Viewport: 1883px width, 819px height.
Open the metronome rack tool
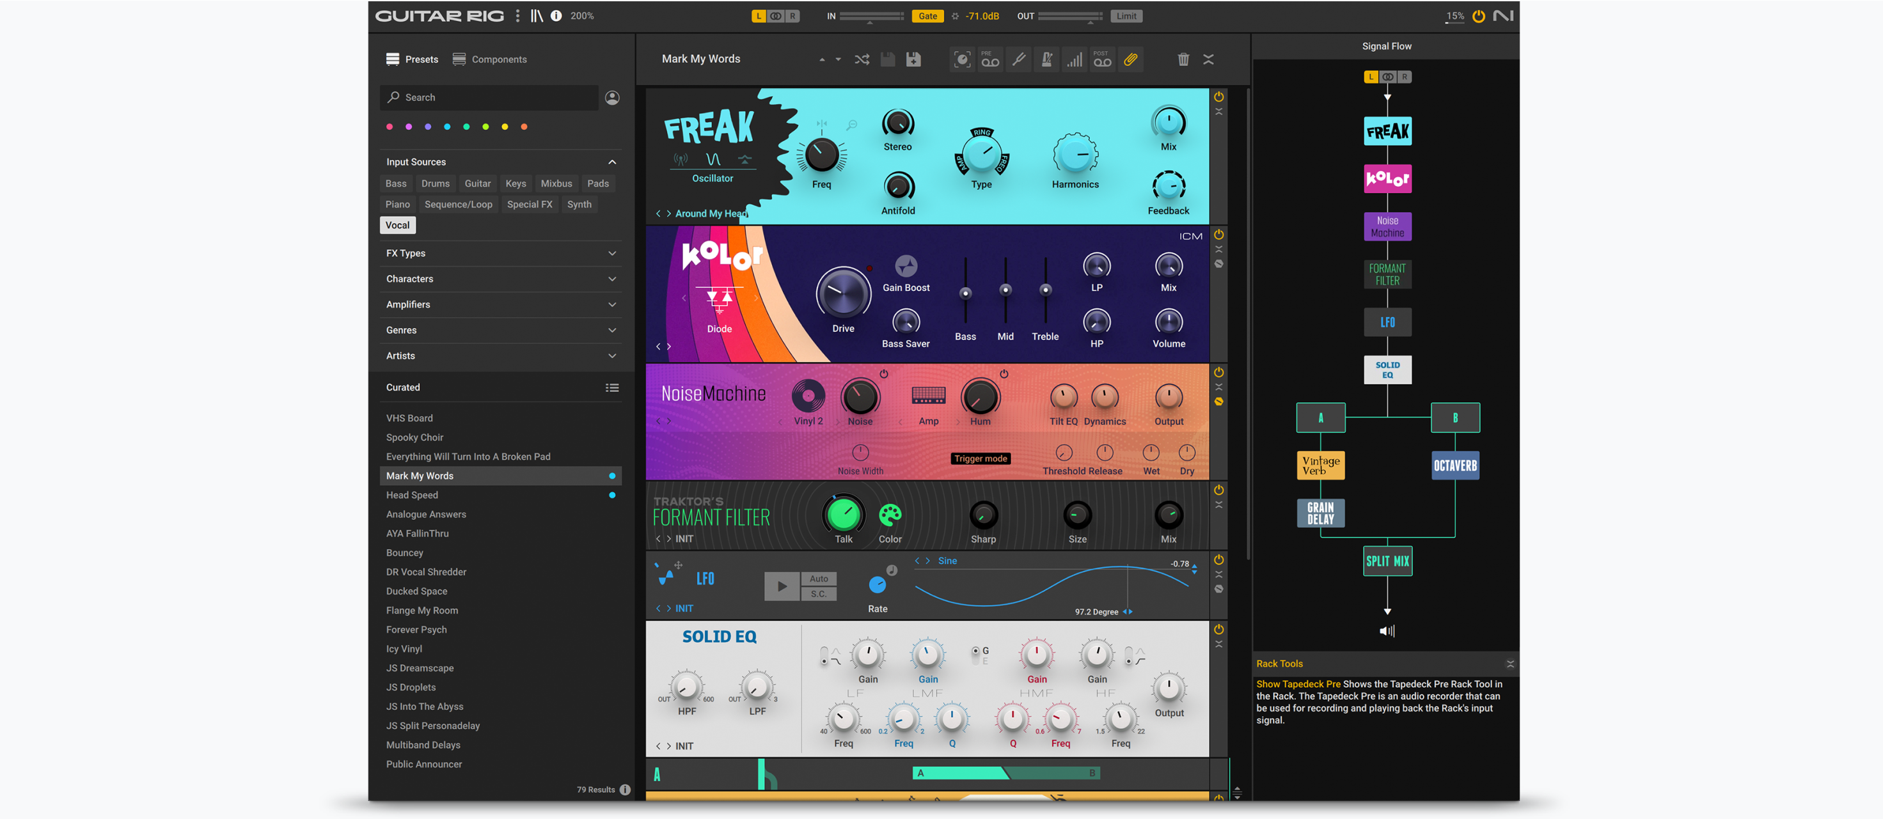point(1046,59)
